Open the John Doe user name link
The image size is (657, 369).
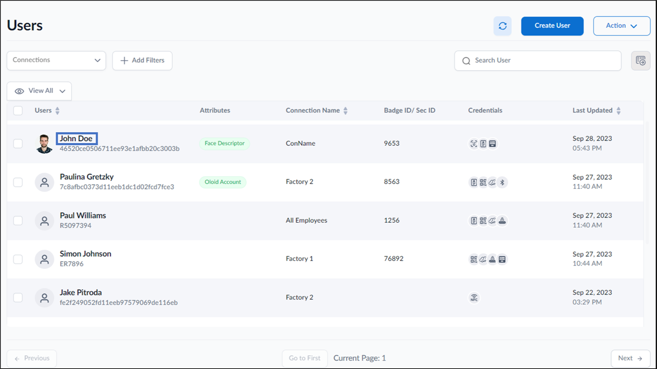tap(76, 138)
